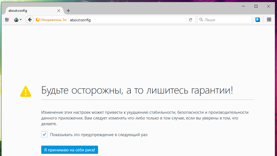Click the blue S extension icon
The image size is (277, 156).
click(258, 20)
